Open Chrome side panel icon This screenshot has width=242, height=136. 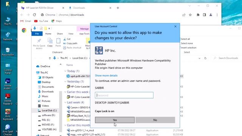pyautogui.click(x=204, y=15)
